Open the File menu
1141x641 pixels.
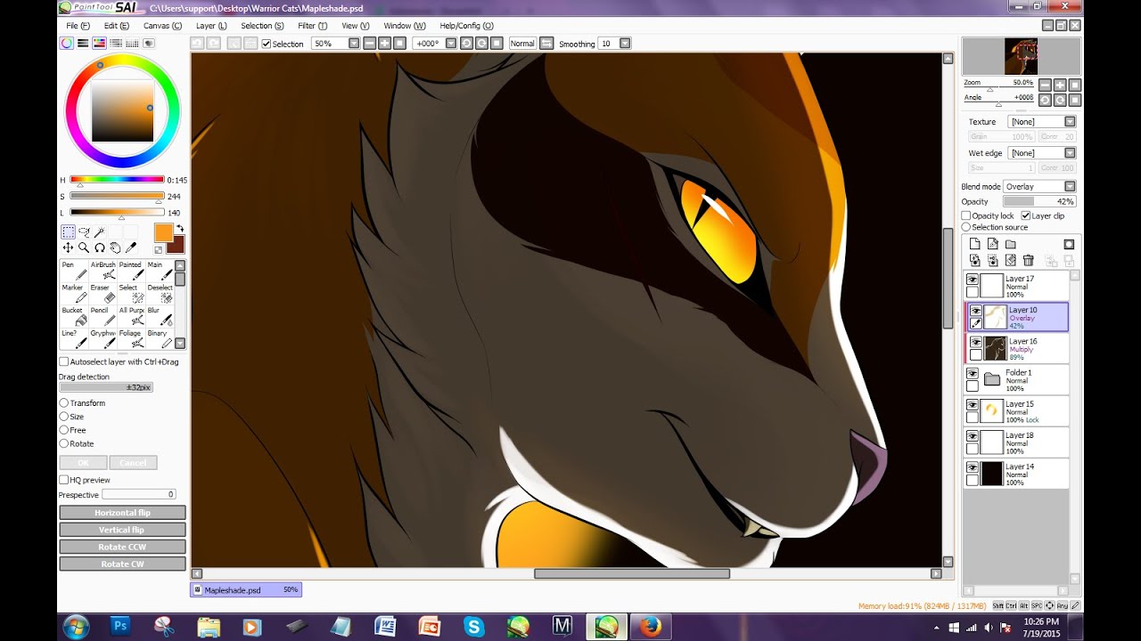pyautogui.click(x=78, y=26)
